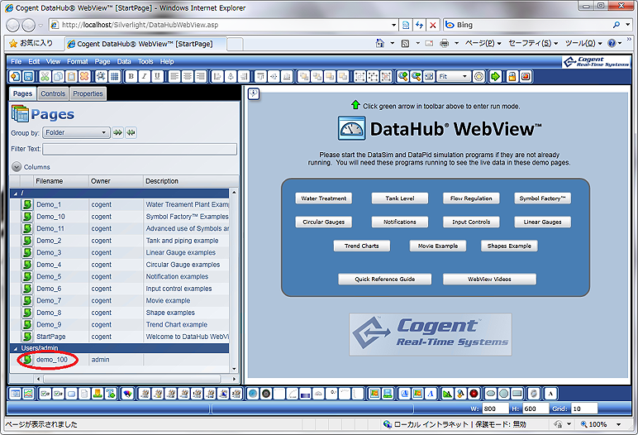Viewport: 638px width, 435px height.
Task: Click the target circle icon next to Fit
Action: 479,76
